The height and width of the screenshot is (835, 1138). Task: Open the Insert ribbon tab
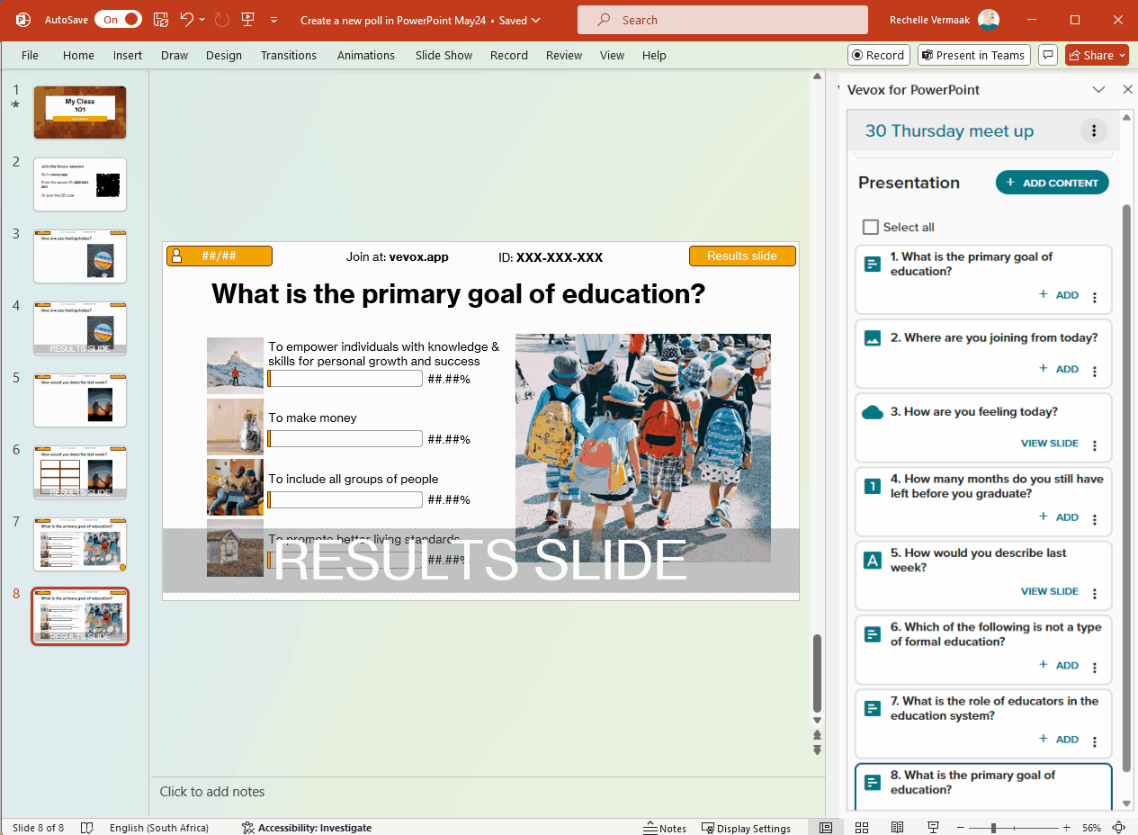(x=128, y=55)
